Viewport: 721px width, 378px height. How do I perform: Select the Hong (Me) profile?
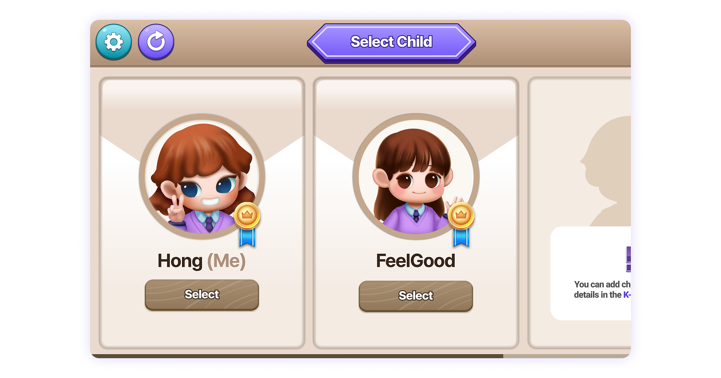tap(202, 295)
